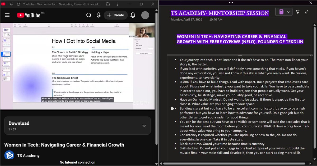
Task: Click the TS ACADEMY- MENTORSHIP SESSION title
Action: point(220,13)
